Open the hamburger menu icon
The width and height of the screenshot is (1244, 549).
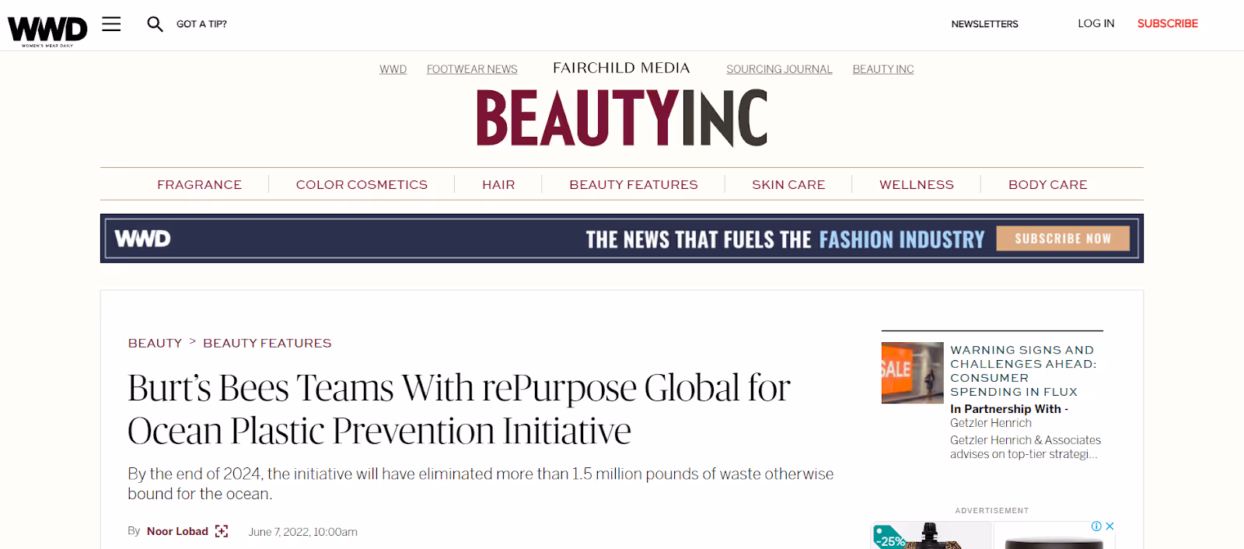tap(112, 24)
